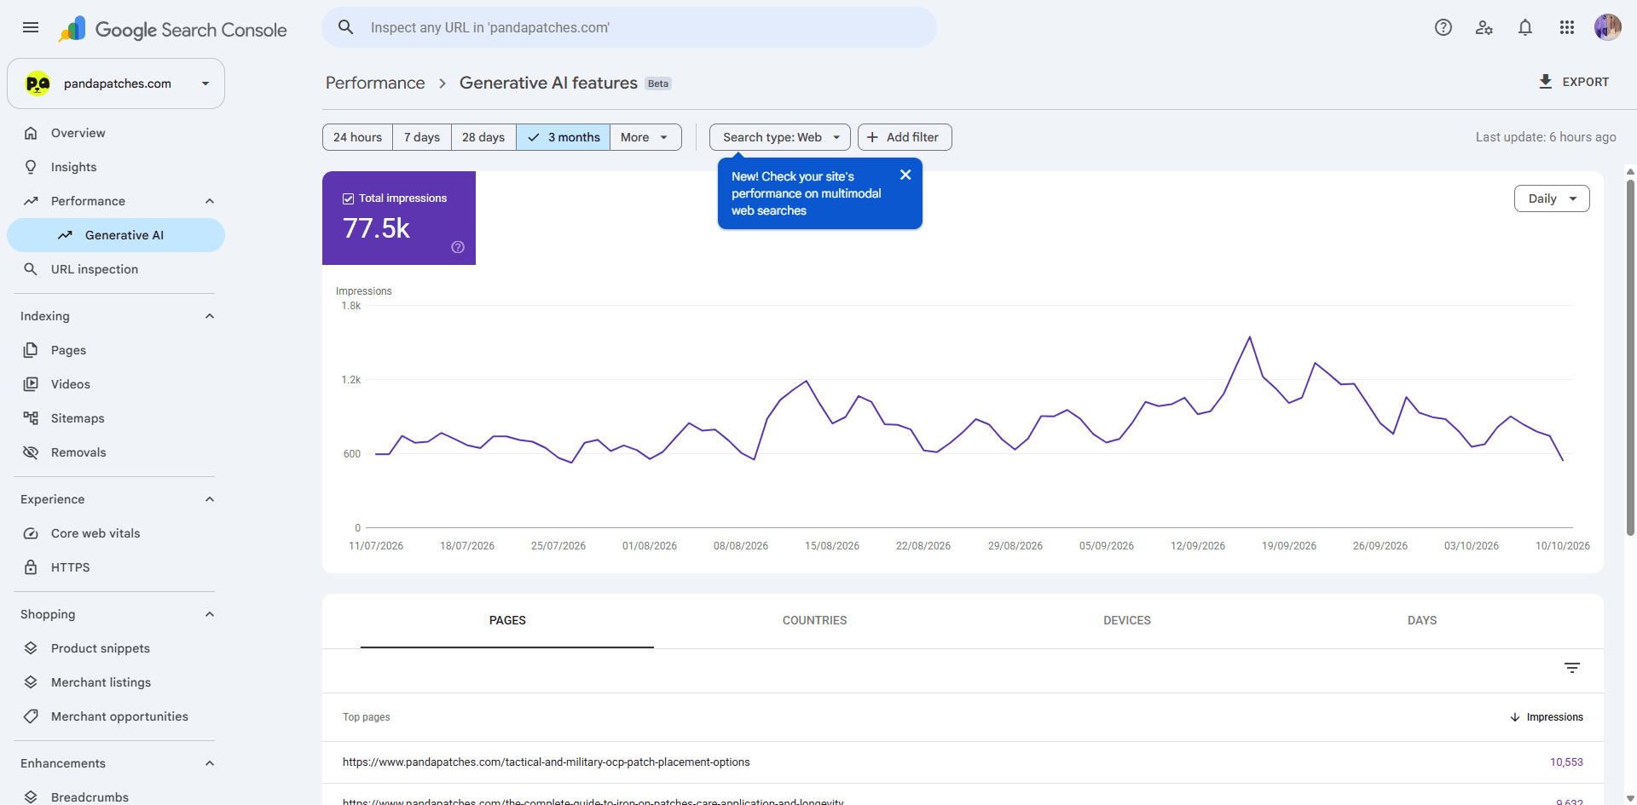Open Generative AI in the sidebar
Screen dimensions: 1637x805
[x=116, y=235]
